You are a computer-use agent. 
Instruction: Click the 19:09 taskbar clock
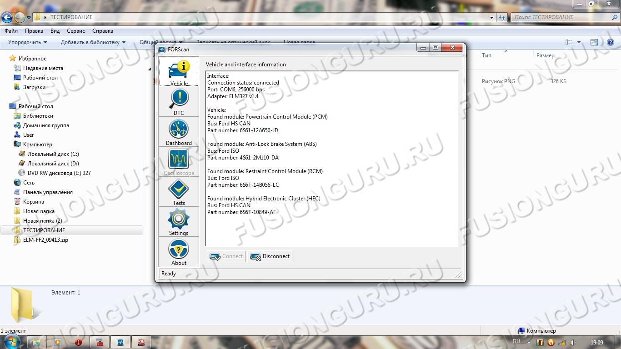click(x=596, y=343)
